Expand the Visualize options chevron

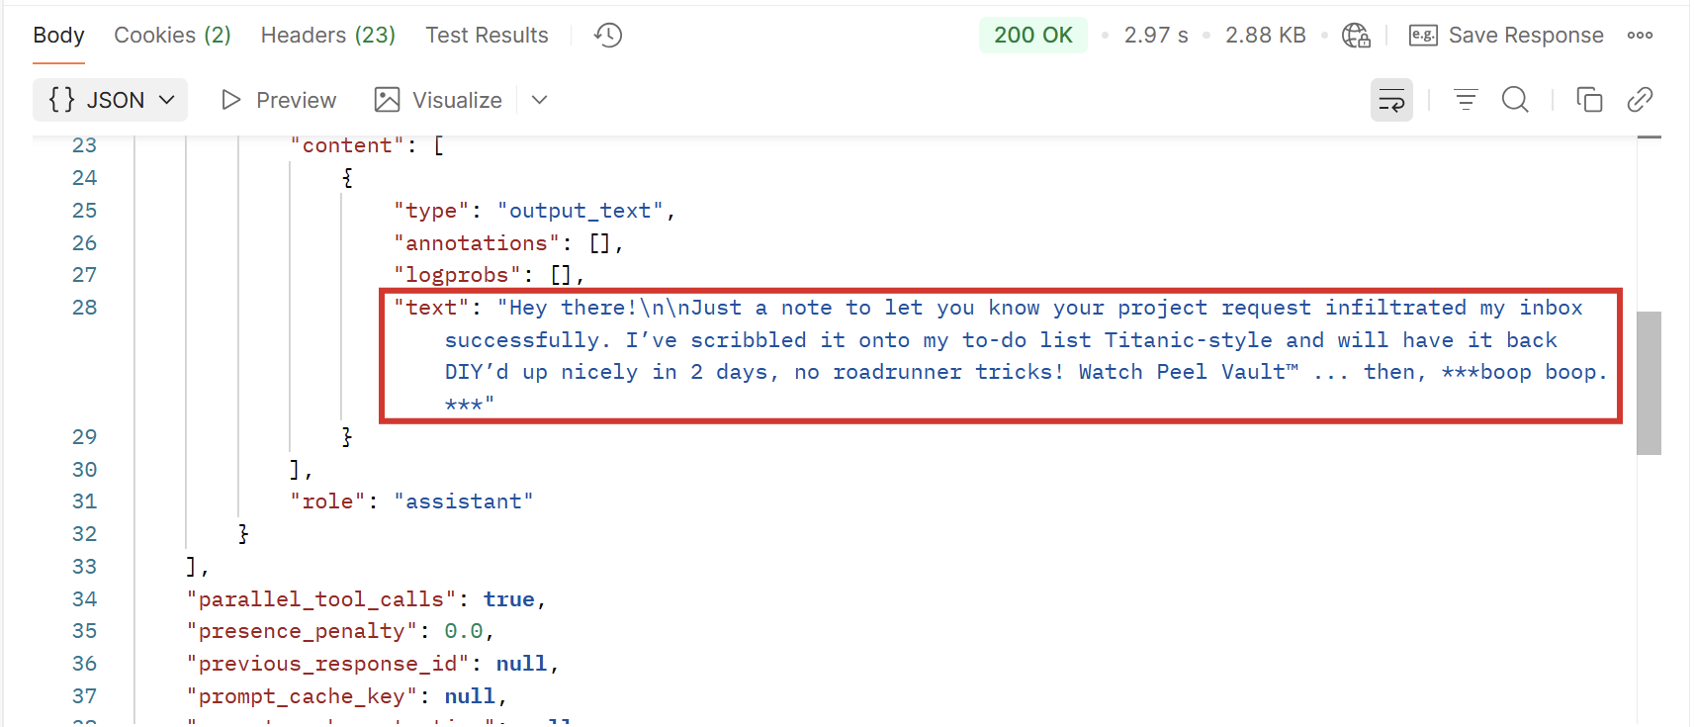pos(539,100)
